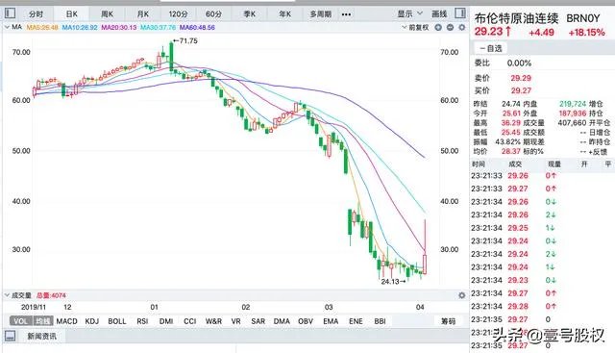Toggle the 均线 moving average button

pyautogui.click(x=43, y=321)
